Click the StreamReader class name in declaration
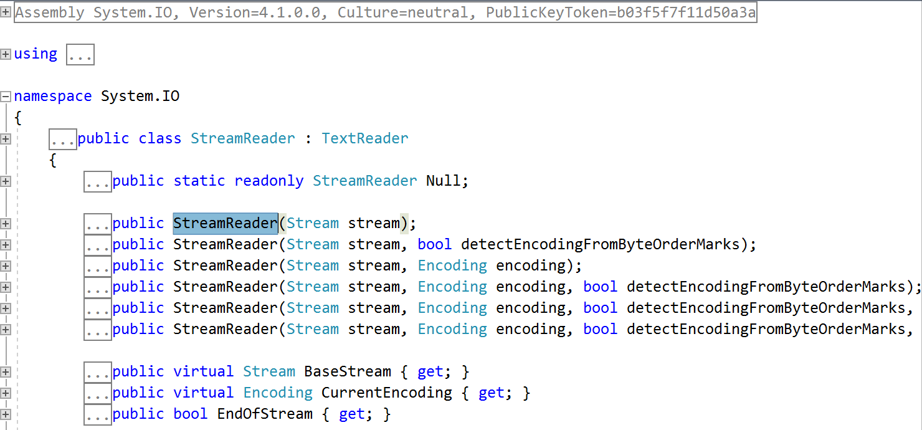Viewport: 922px width, 430px height. pyautogui.click(x=243, y=138)
